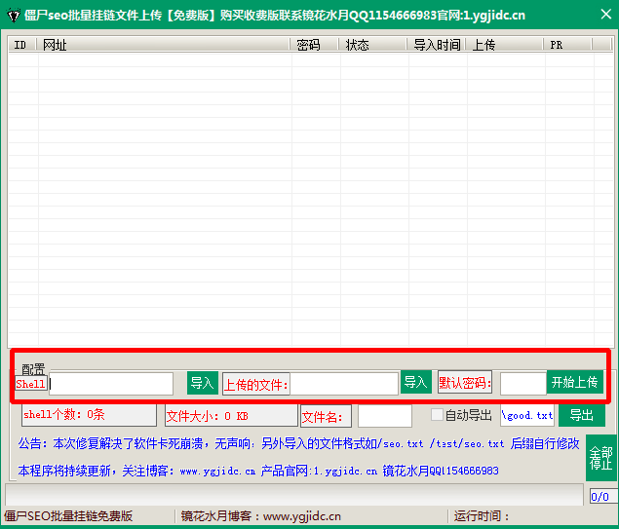Click the 默认密码: label
Screen dimensions: 619x529
point(465,382)
